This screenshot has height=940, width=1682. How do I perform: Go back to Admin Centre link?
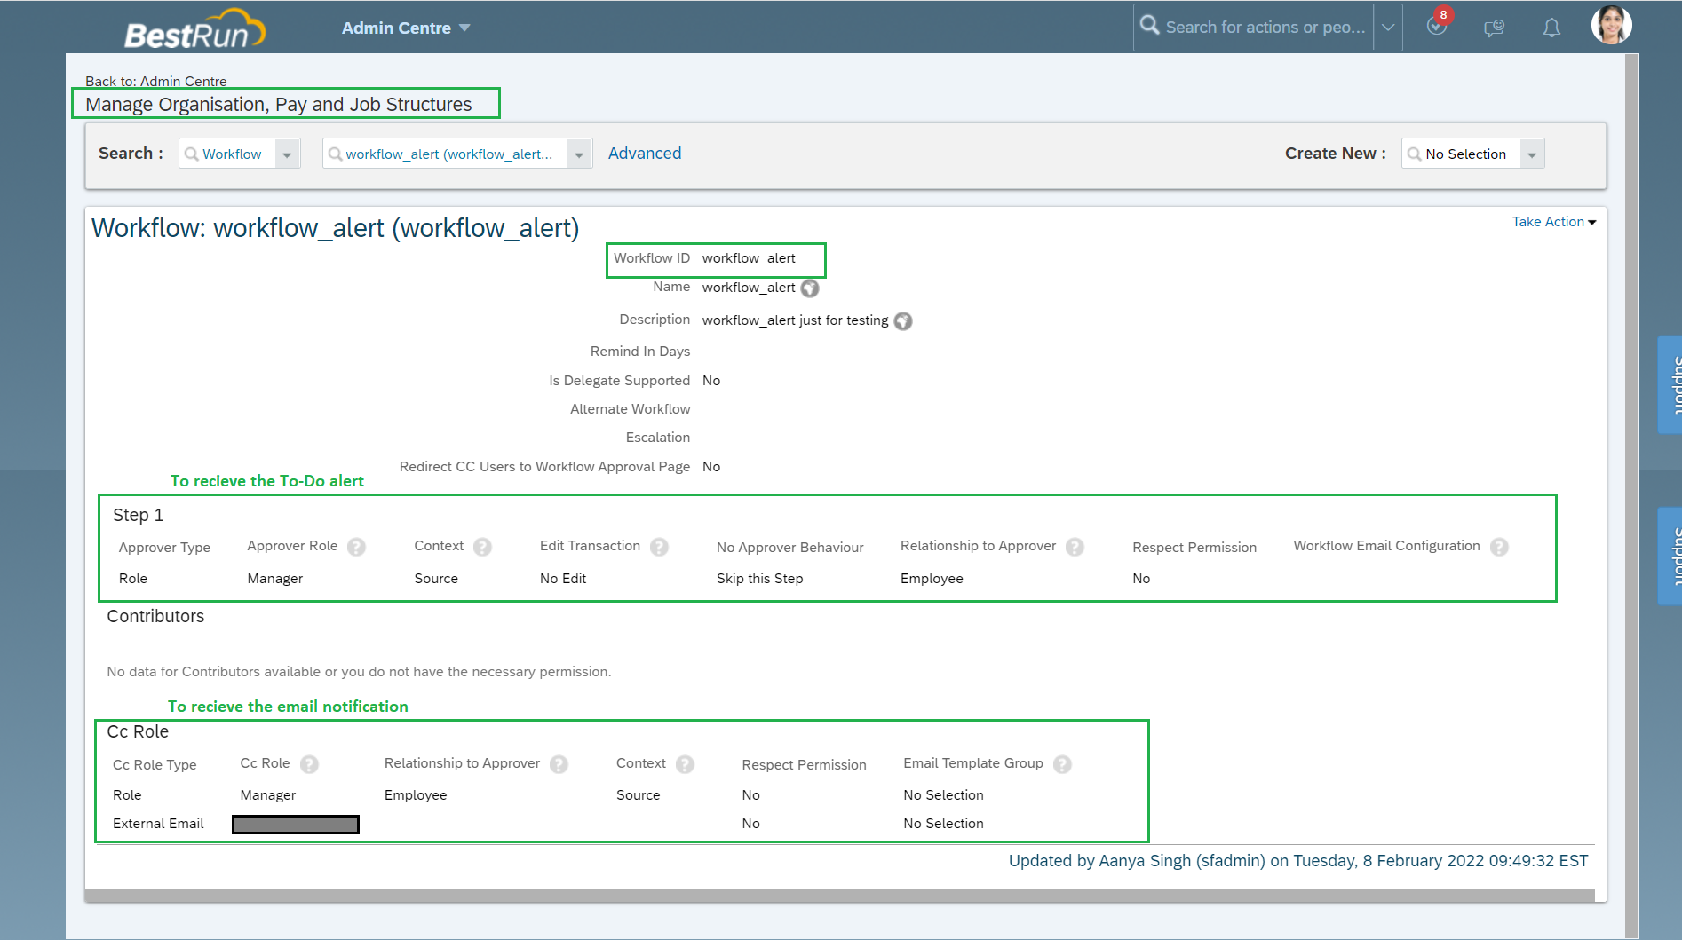(156, 81)
